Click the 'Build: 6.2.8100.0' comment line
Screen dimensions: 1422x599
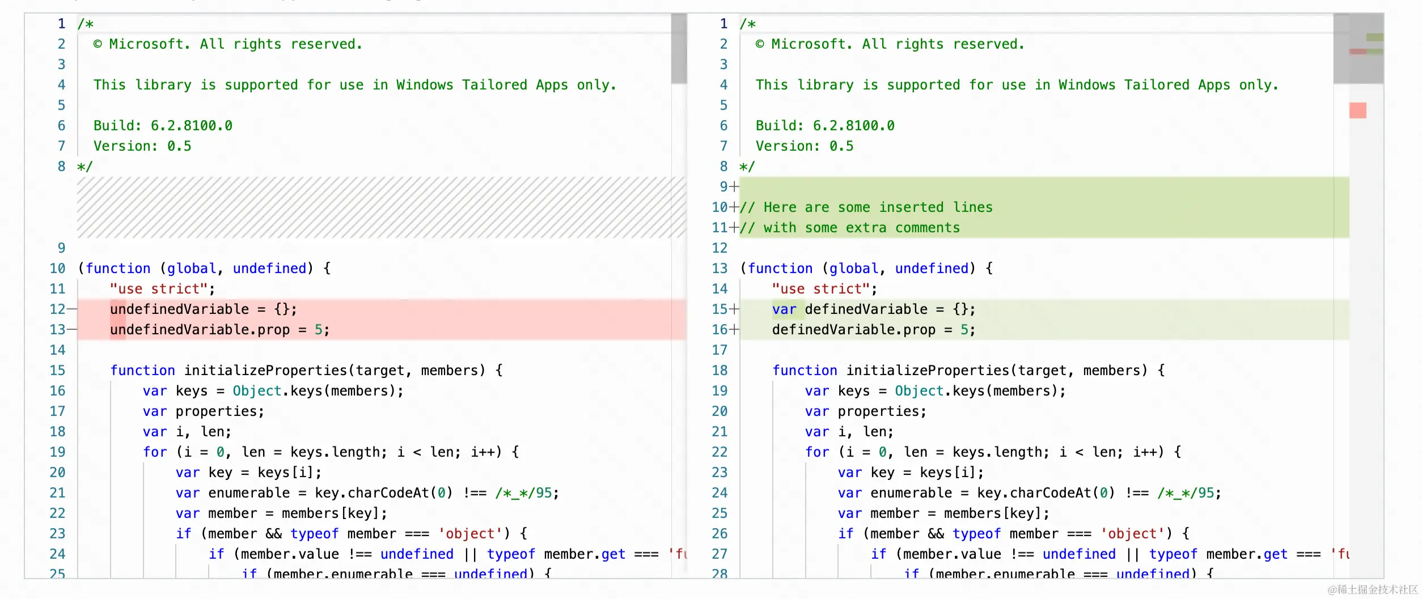point(163,125)
